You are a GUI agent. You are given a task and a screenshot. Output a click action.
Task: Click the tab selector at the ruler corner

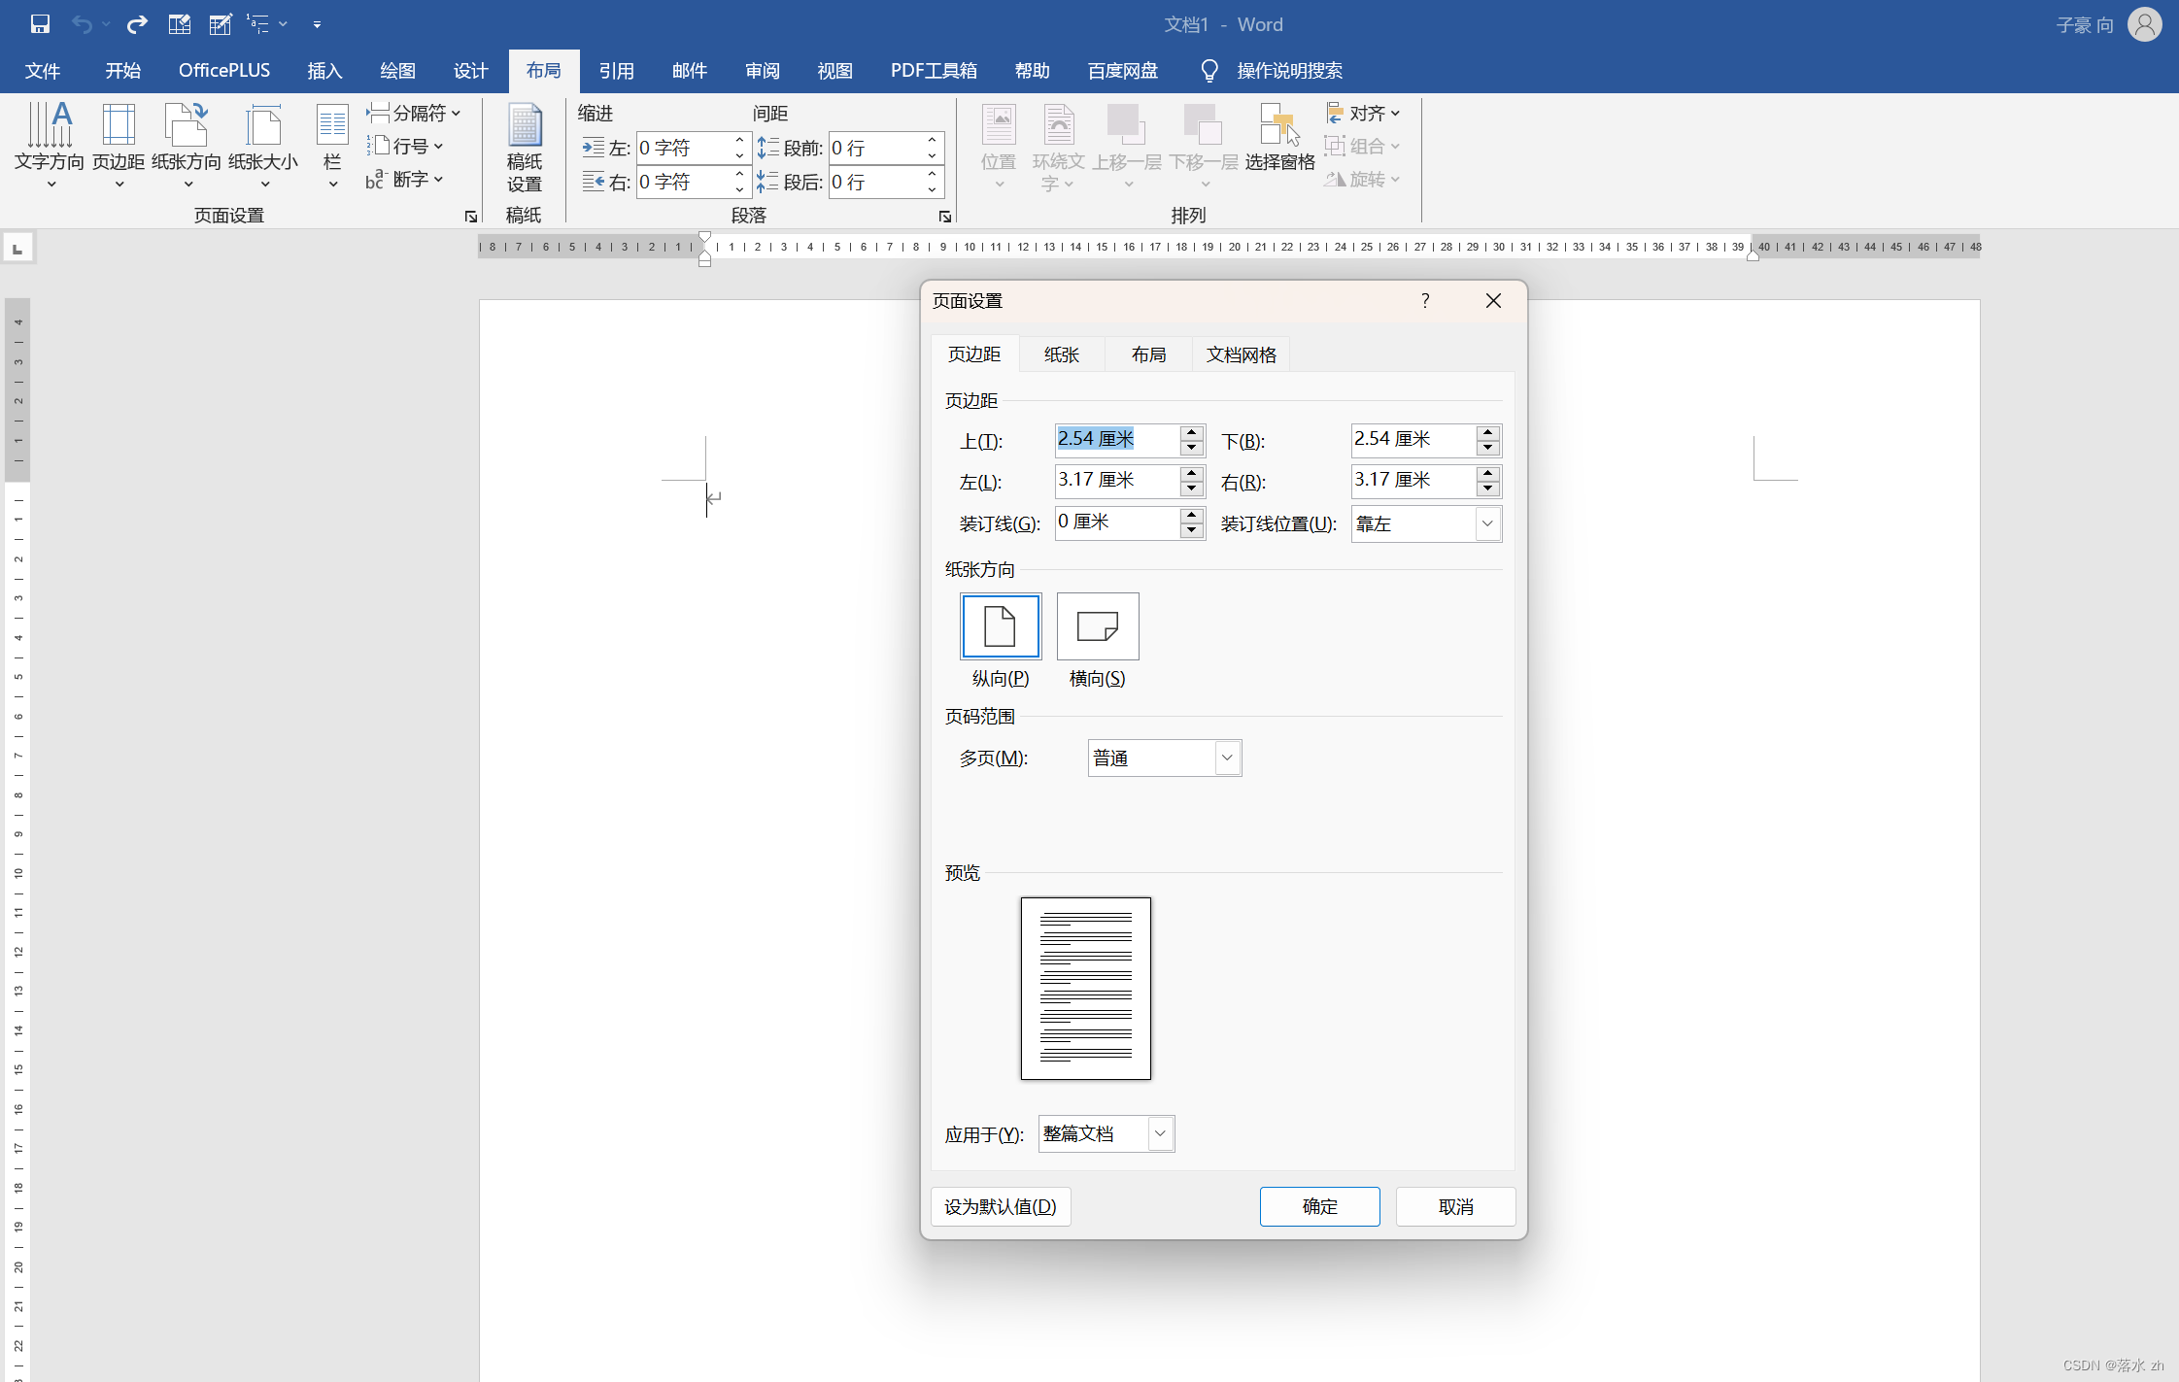(x=17, y=249)
